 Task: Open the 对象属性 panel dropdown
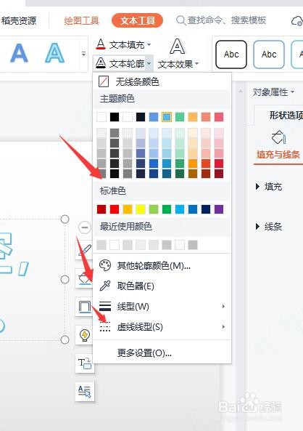click(273, 92)
